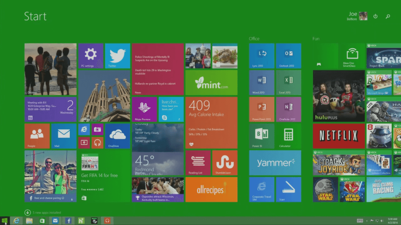The image size is (401, 225).
Task: Open the small Camera tile
Action: point(98,129)
